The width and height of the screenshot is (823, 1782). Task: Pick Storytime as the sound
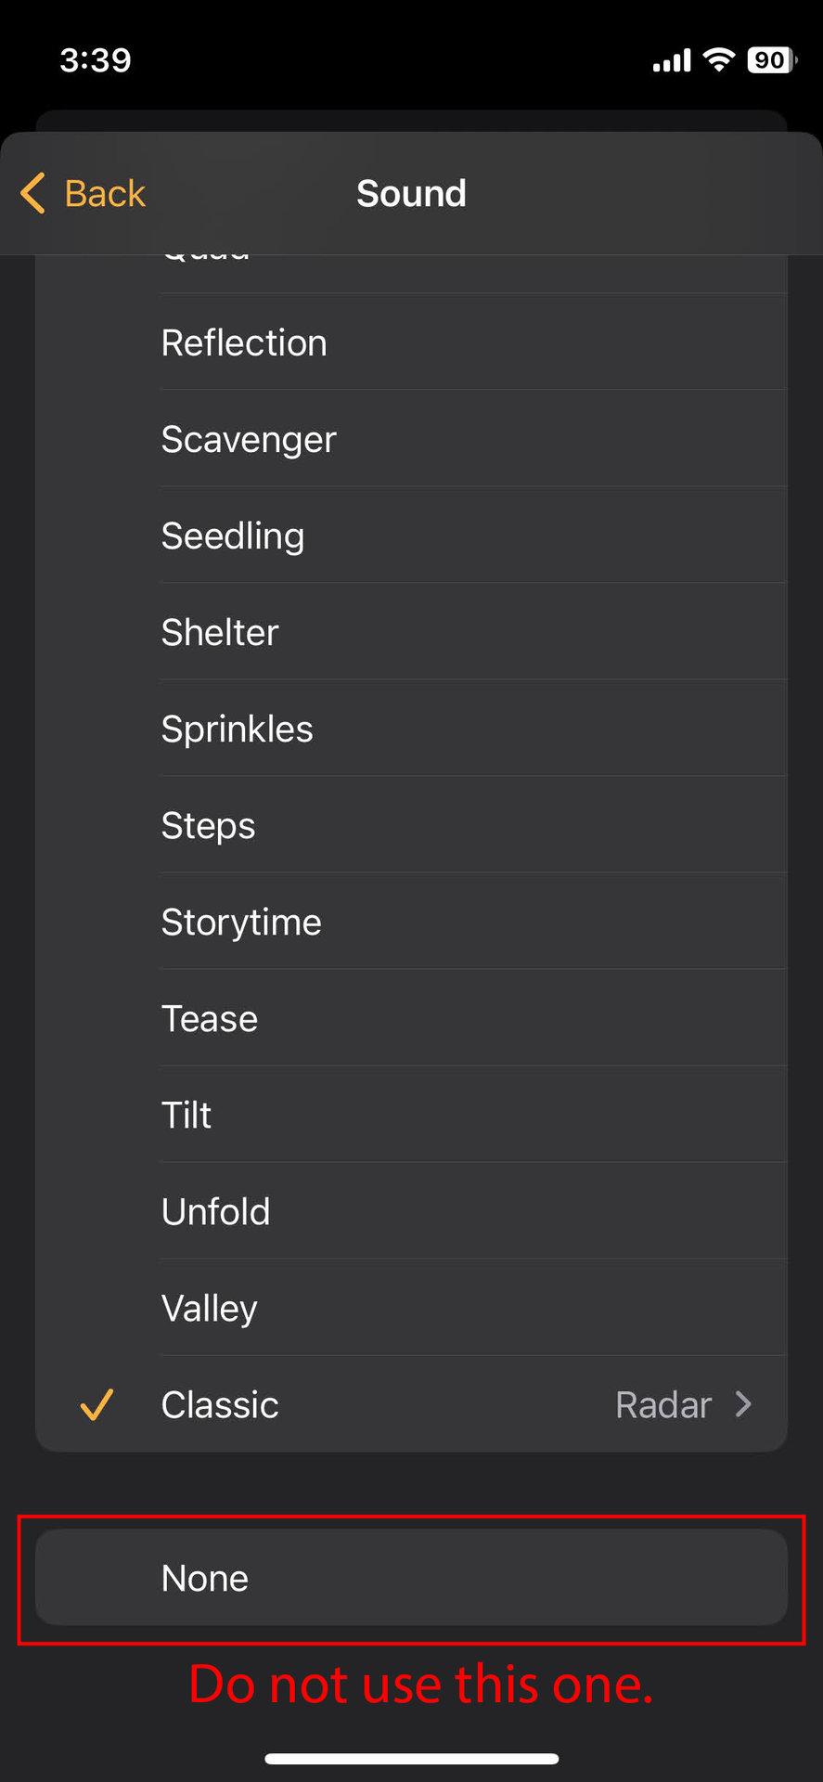coord(241,922)
